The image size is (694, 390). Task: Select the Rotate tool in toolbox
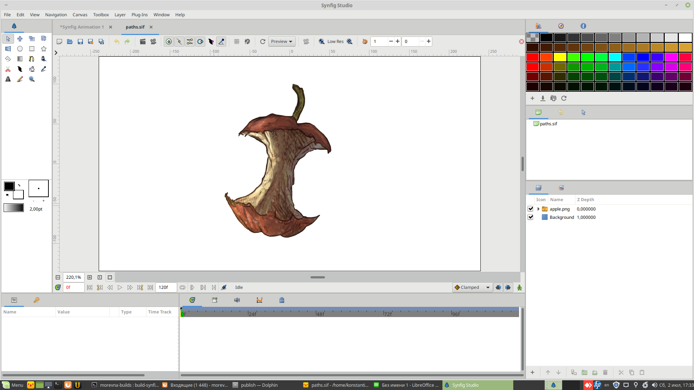[x=44, y=39]
